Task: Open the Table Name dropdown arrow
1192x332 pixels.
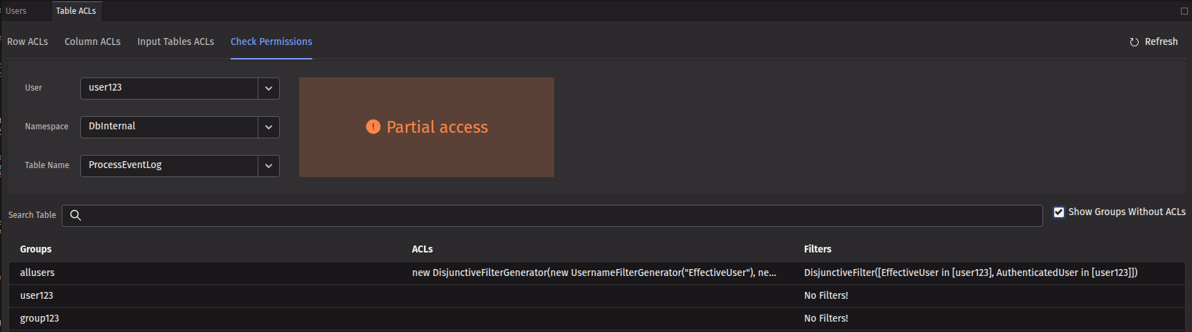Action: click(x=269, y=166)
